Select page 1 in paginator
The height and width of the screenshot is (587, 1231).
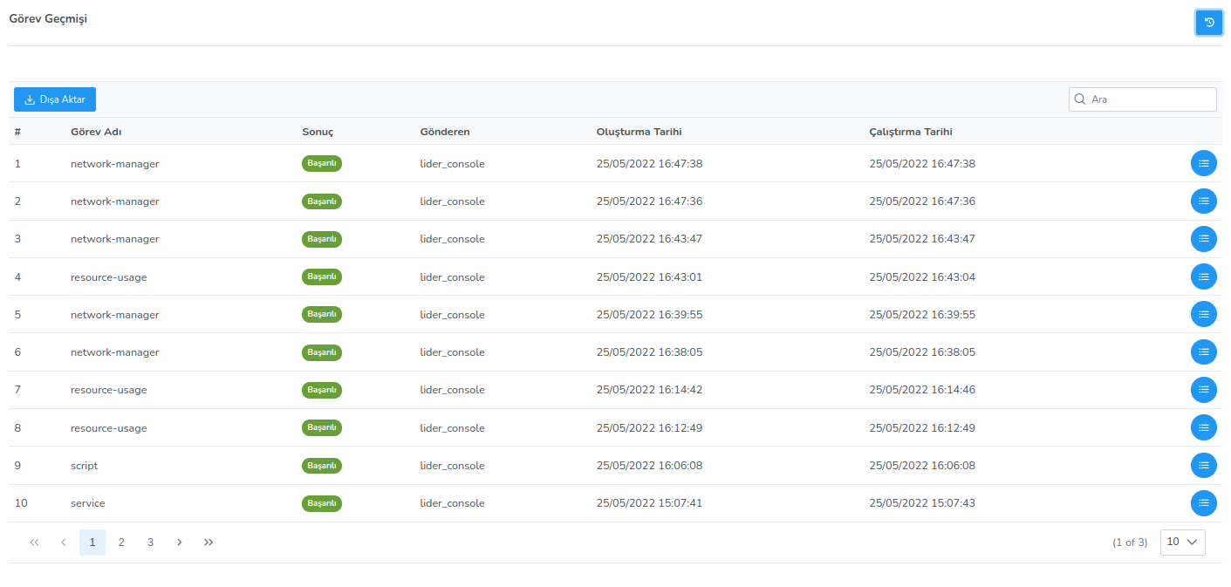92,543
